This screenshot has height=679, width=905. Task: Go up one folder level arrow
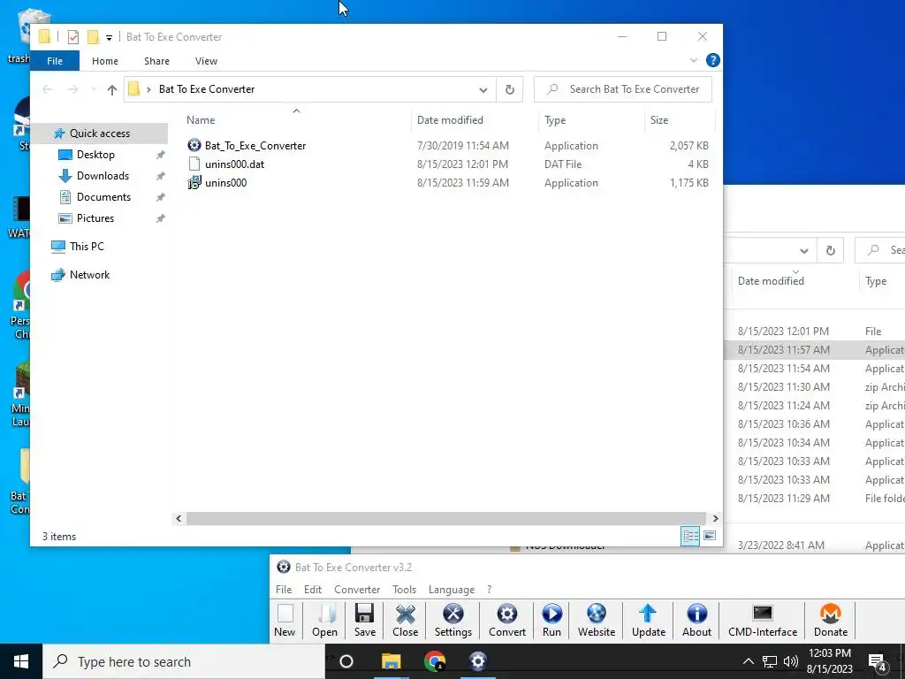[112, 89]
